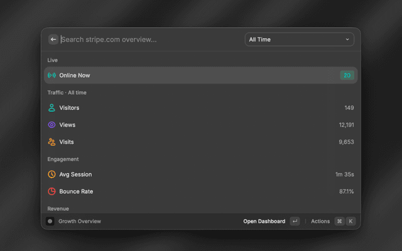Open the Actions menu

pyautogui.click(x=320, y=222)
